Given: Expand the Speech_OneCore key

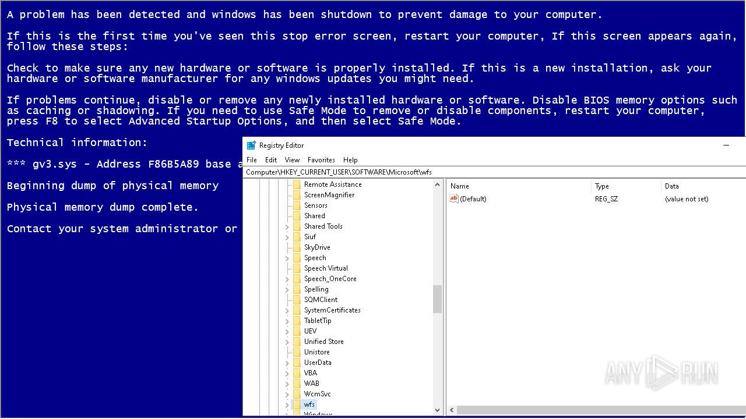Looking at the screenshot, I should coord(287,279).
